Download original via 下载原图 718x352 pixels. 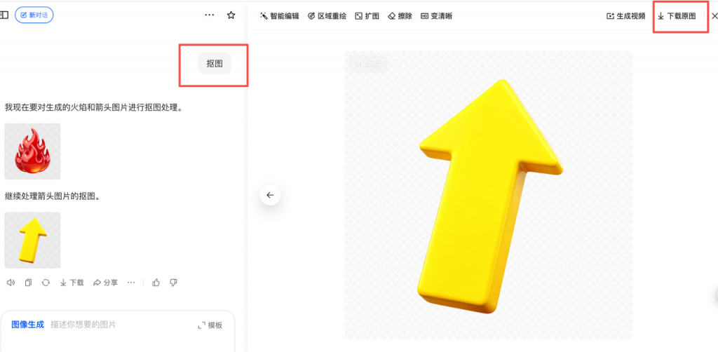click(677, 16)
